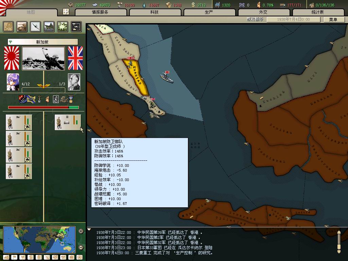Select the British garrison division card
348x261 pixels.
coord(68,122)
